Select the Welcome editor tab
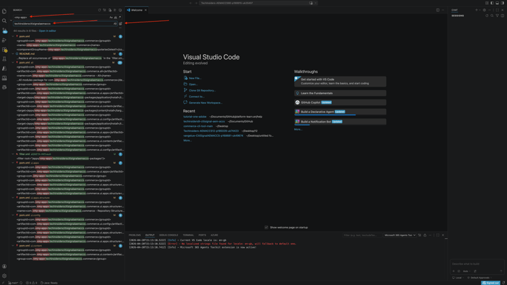The height and width of the screenshot is (285, 507). (137, 10)
